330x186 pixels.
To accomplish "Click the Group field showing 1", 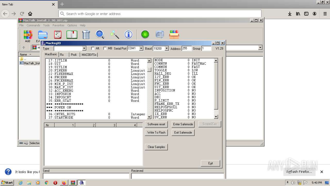I will pyautogui.click(x=206, y=48).
